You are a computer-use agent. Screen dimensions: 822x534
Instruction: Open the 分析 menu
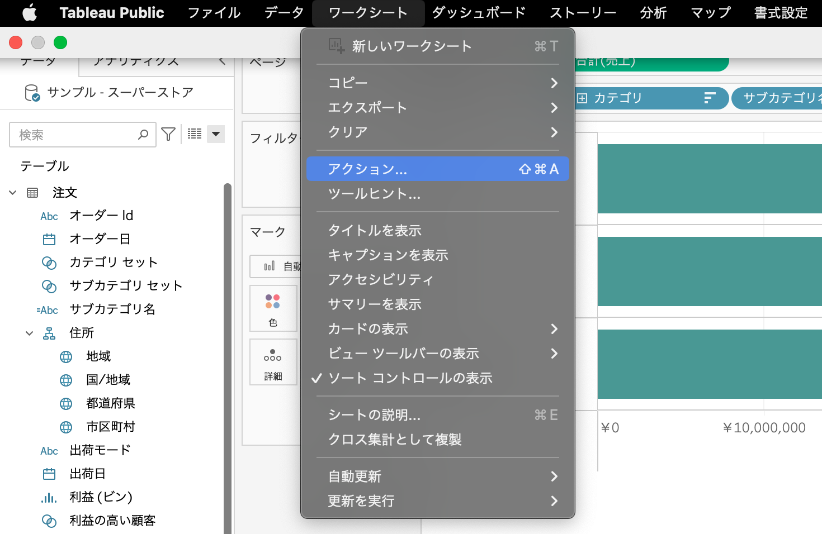click(653, 12)
